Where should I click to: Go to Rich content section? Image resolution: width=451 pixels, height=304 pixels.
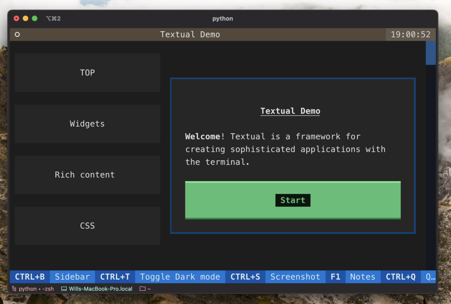click(87, 175)
